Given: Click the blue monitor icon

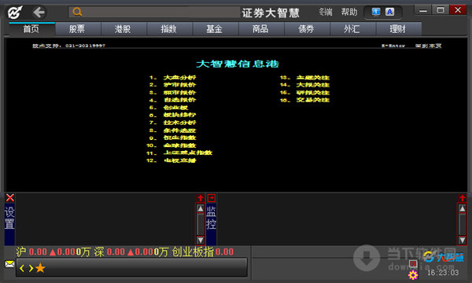Looking at the screenshot, I should [x=376, y=12].
